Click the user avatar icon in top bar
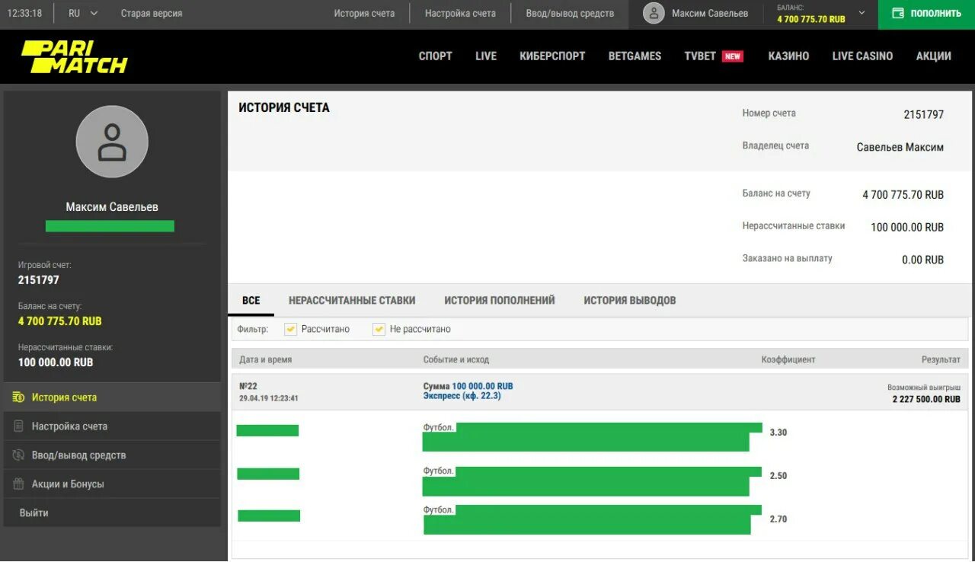The image size is (975, 562). click(654, 13)
